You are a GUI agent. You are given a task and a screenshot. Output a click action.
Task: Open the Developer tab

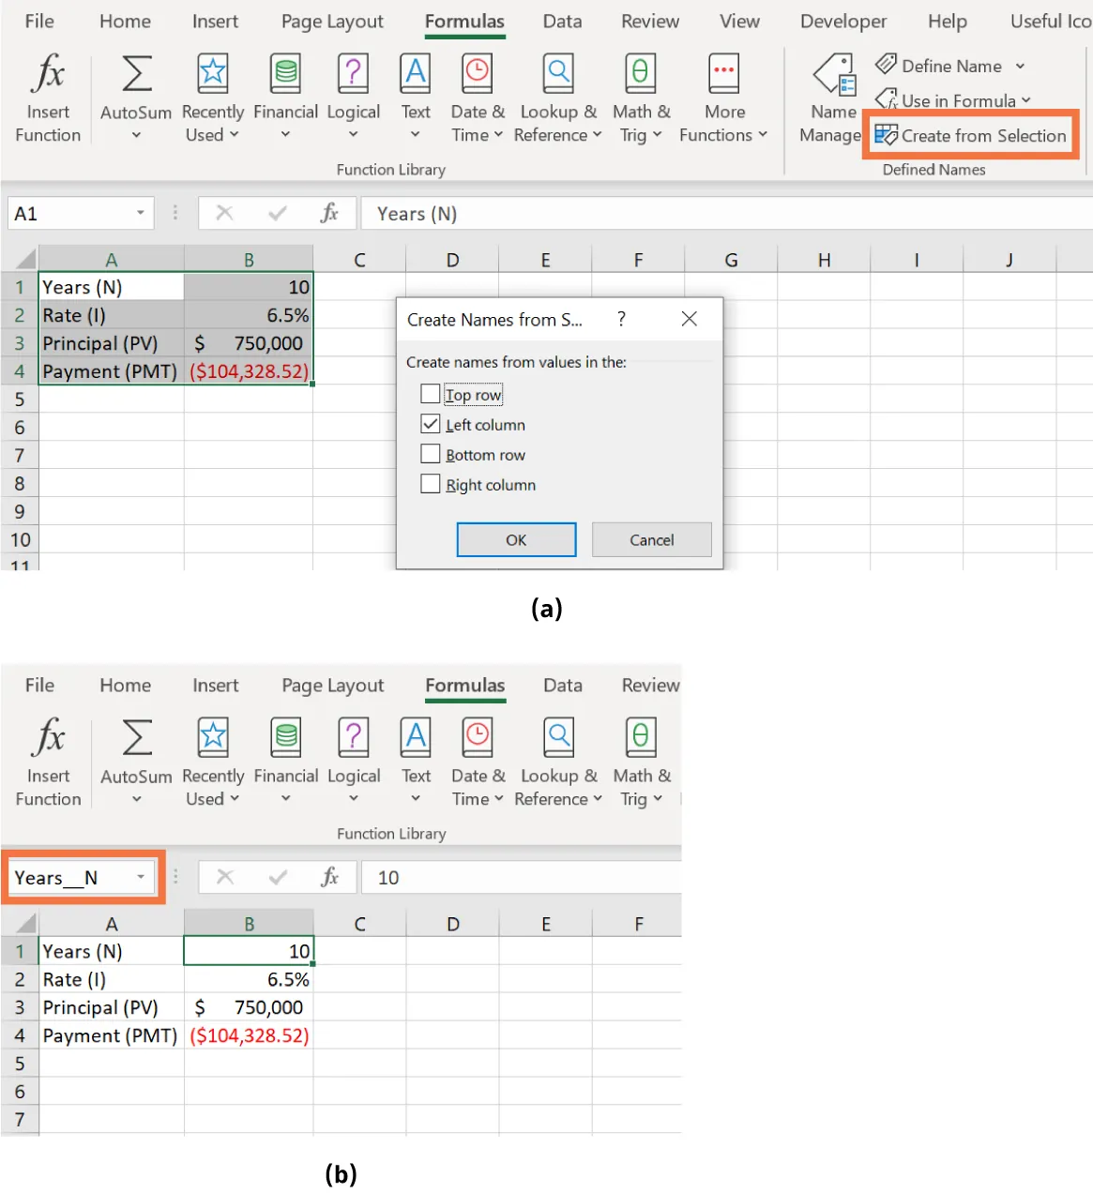pos(843,21)
